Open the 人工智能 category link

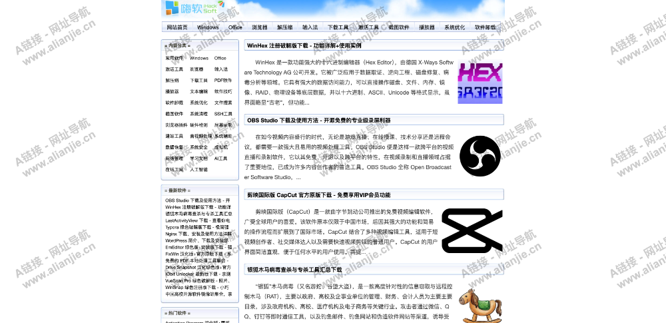[x=198, y=170]
